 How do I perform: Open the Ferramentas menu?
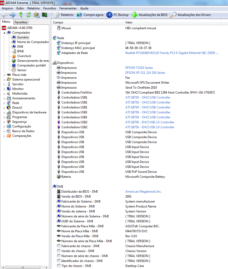point(68,8)
